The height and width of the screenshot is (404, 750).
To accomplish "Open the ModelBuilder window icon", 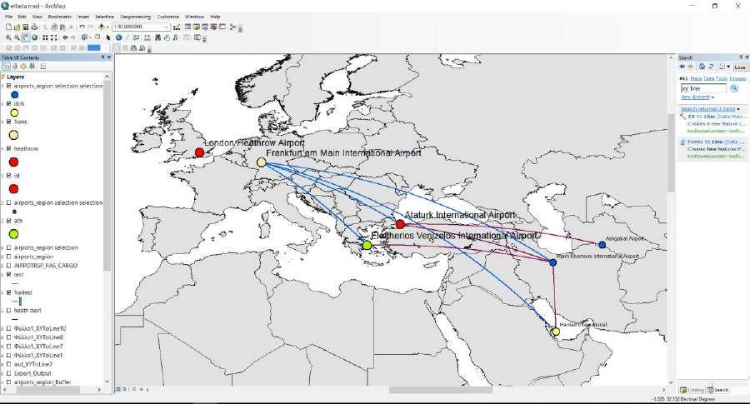I will point(233,27).
